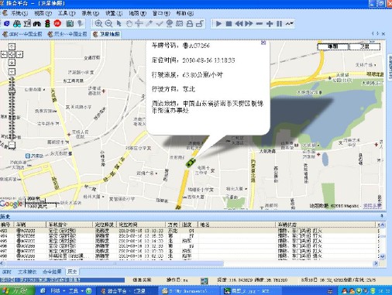The width and height of the screenshot is (392, 295).
Task: Select the hand pan tool
Action: pyautogui.click(x=129, y=24)
